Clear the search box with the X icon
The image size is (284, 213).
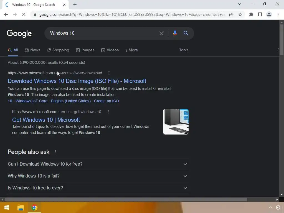(x=161, y=33)
